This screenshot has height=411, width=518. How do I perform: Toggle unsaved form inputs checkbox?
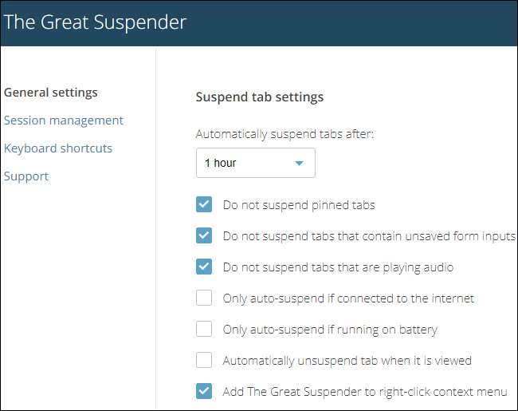tap(204, 235)
